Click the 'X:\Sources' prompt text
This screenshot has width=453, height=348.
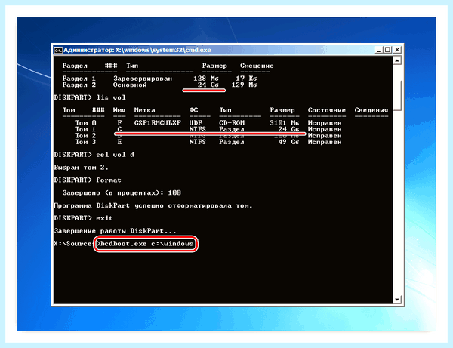click(x=73, y=244)
